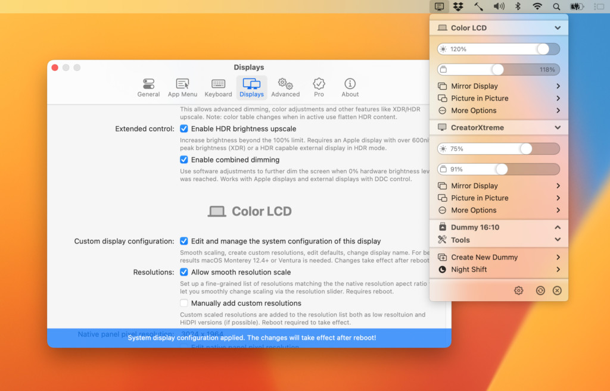Viewport: 610px width, 391px height.
Task: Click the Night Shift moon icon
Action: [x=443, y=270]
